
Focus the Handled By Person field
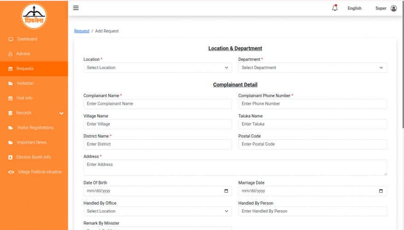point(312,211)
